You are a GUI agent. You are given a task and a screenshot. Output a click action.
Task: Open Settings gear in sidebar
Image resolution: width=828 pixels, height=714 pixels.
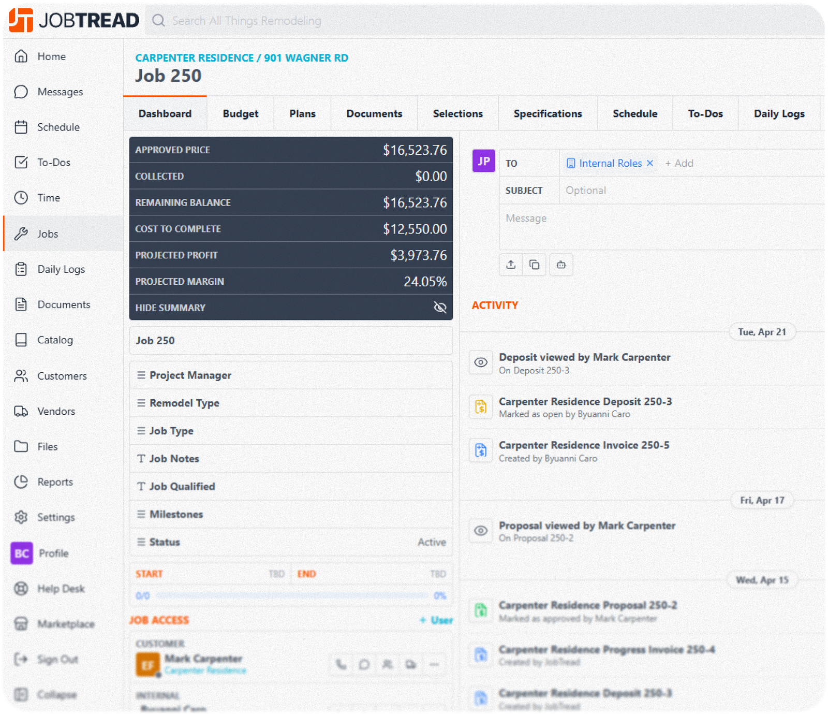pos(21,517)
